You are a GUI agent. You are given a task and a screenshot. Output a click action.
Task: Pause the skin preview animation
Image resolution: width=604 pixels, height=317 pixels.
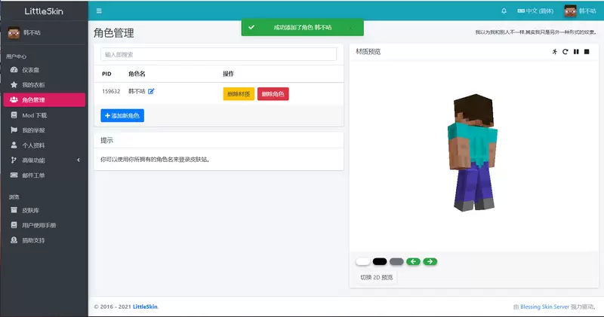tap(576, 51)
